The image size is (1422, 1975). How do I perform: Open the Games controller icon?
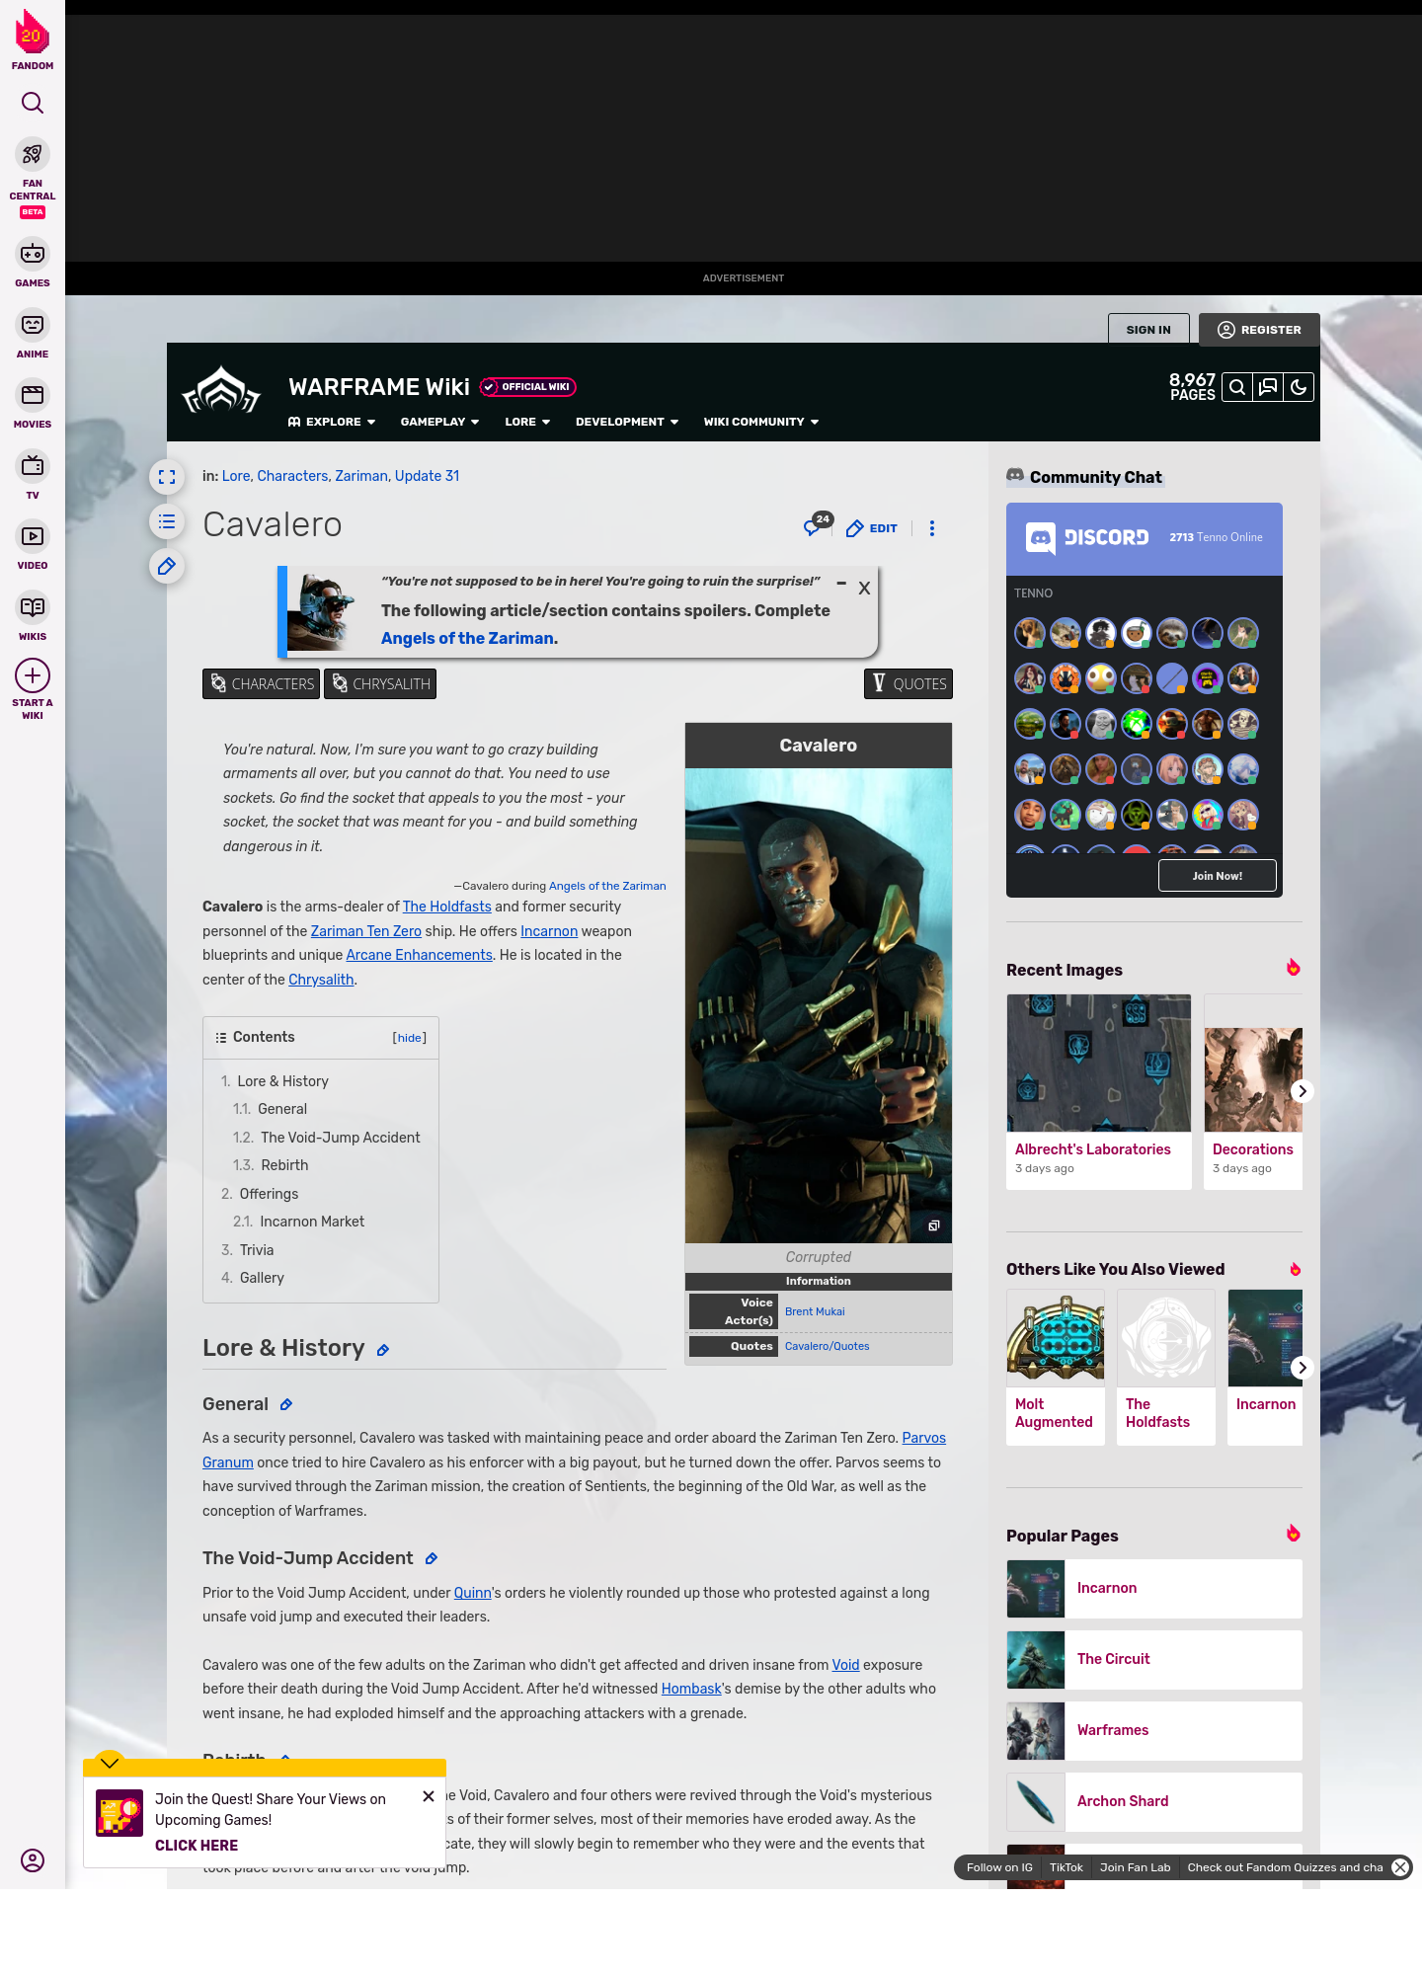click(x=33, y=254)
